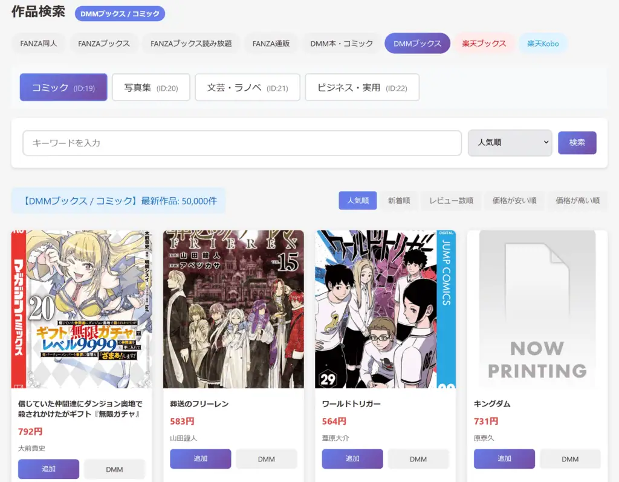Switch to the 楽天Kobo tab
Image resolution: width=619 pixels, height=482 pixels.
click(x=543, y=44)
